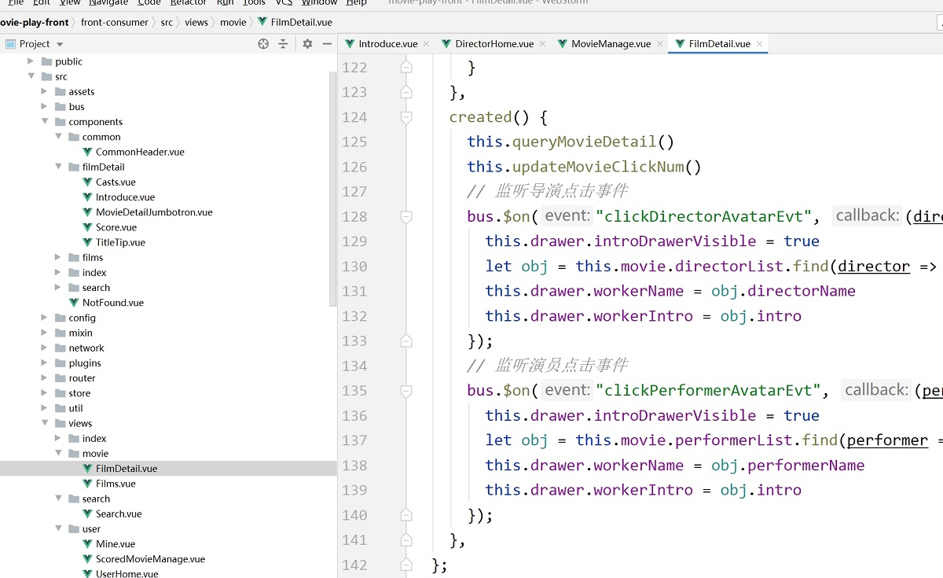
Task: Select Casts.vue file
Action: (x=116, y=182)
